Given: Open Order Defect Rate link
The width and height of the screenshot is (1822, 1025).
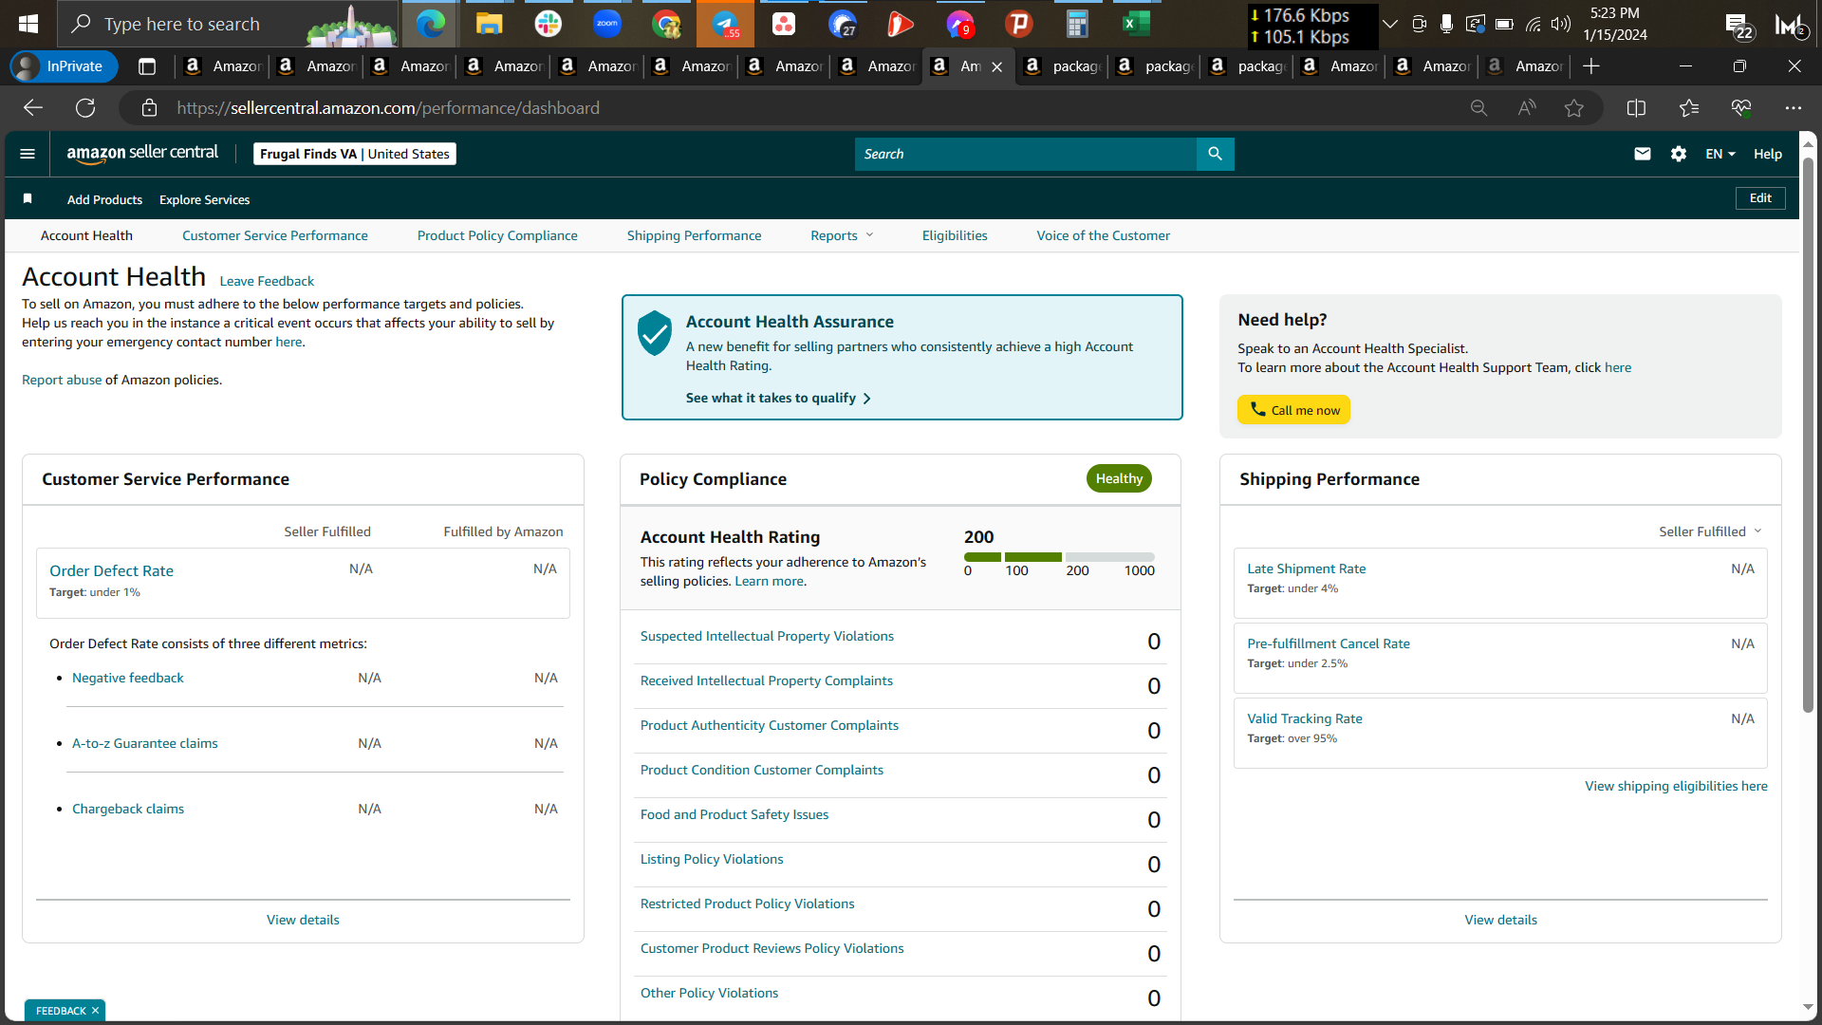Looking at the screenshot, I should pyautogui.click(x=111, y=570).
